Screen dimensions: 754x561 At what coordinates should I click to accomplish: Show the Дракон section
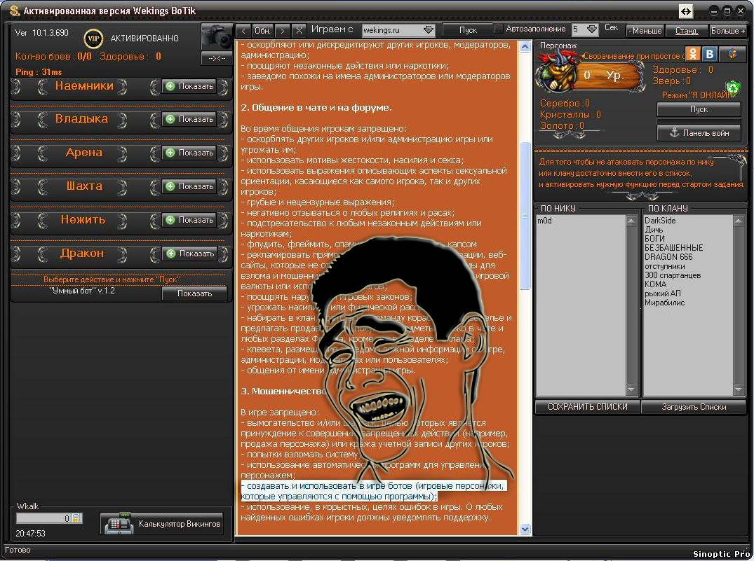pos(190,254)
